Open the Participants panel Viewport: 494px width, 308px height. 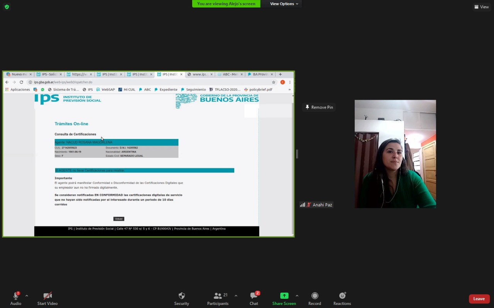[218, 296]
